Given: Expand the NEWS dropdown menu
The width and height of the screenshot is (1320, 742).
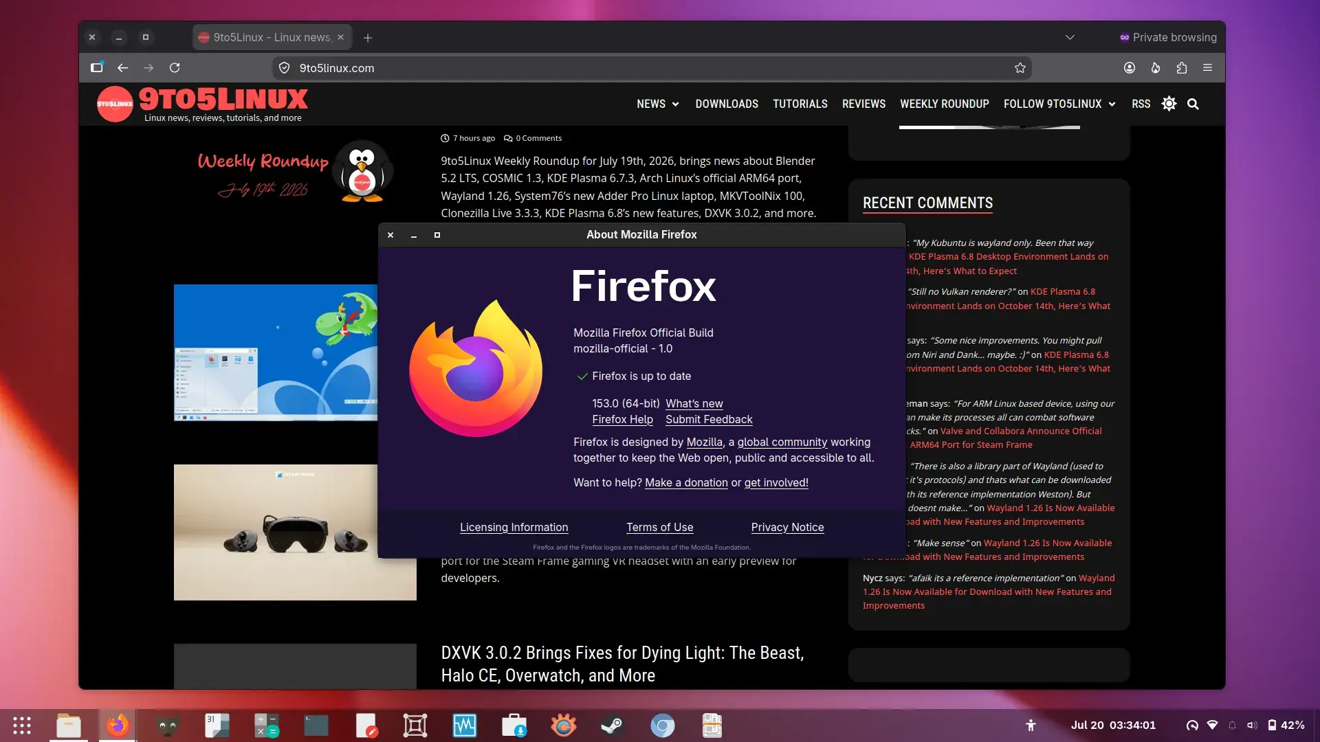Looking at the screenshot, I should (x=657, y=104).
